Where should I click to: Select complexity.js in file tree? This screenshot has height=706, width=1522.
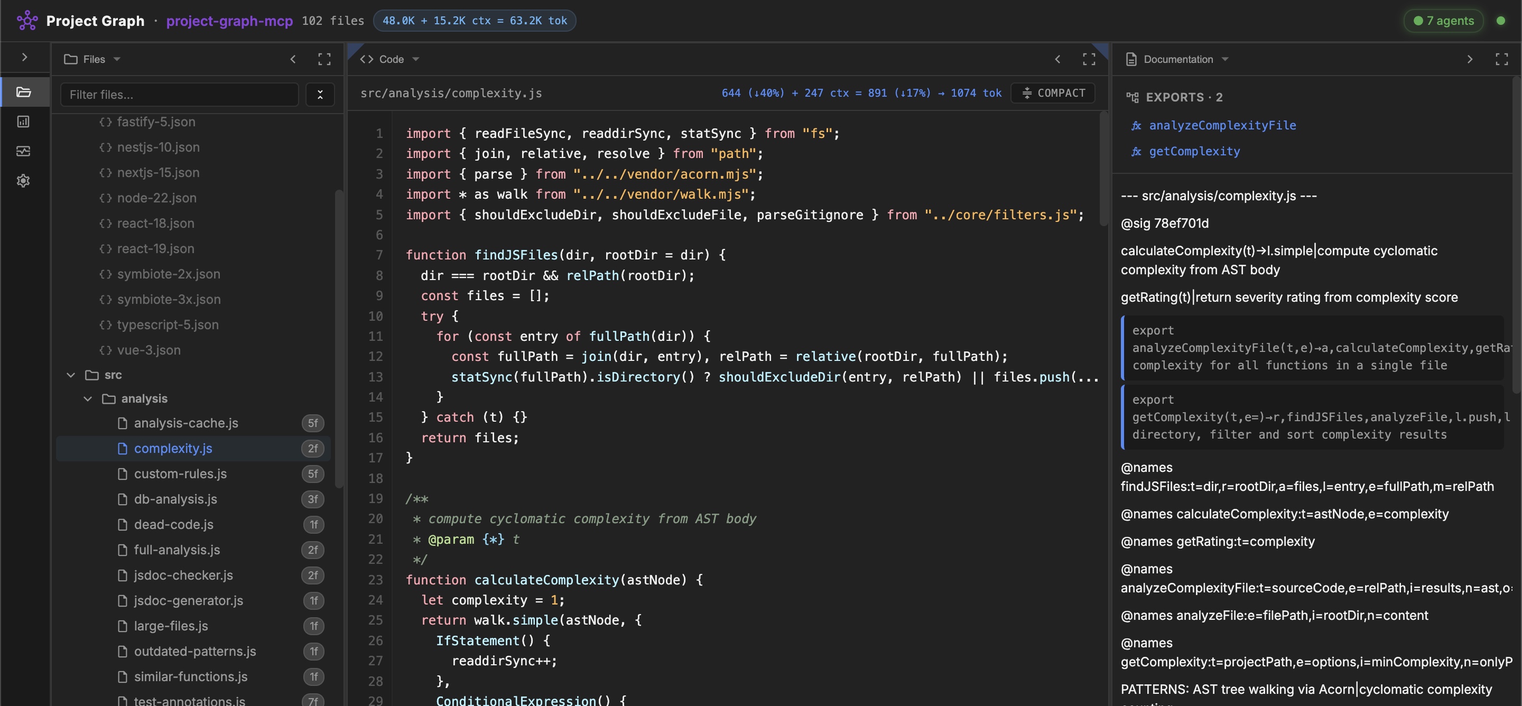click(193, 449)
